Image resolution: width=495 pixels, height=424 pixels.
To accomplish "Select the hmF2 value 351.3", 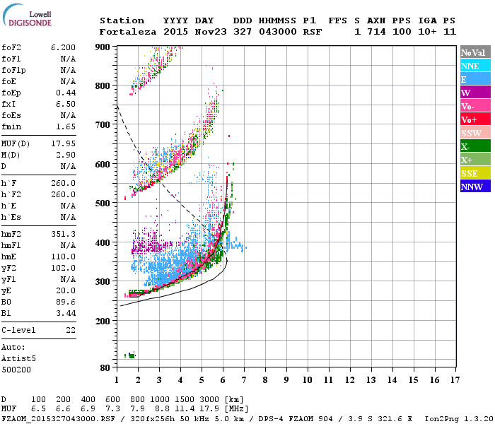I will pyautogui.click(x=63, y=234).
